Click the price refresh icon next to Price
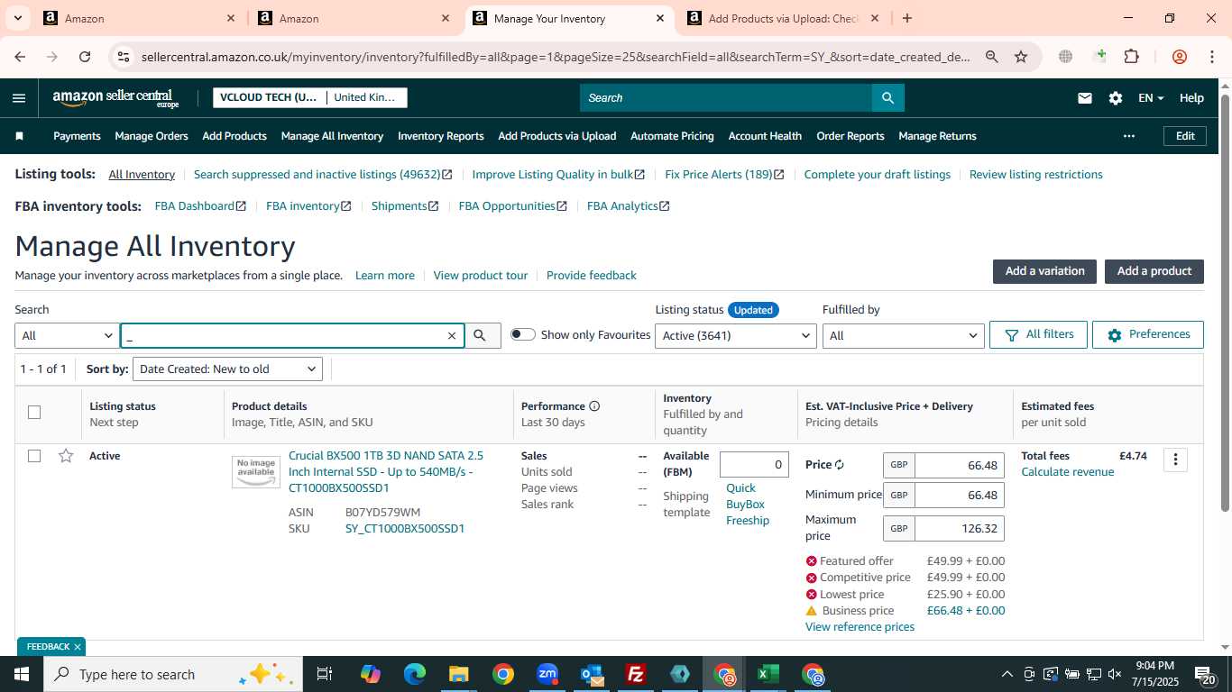 (x=839, y=465)
